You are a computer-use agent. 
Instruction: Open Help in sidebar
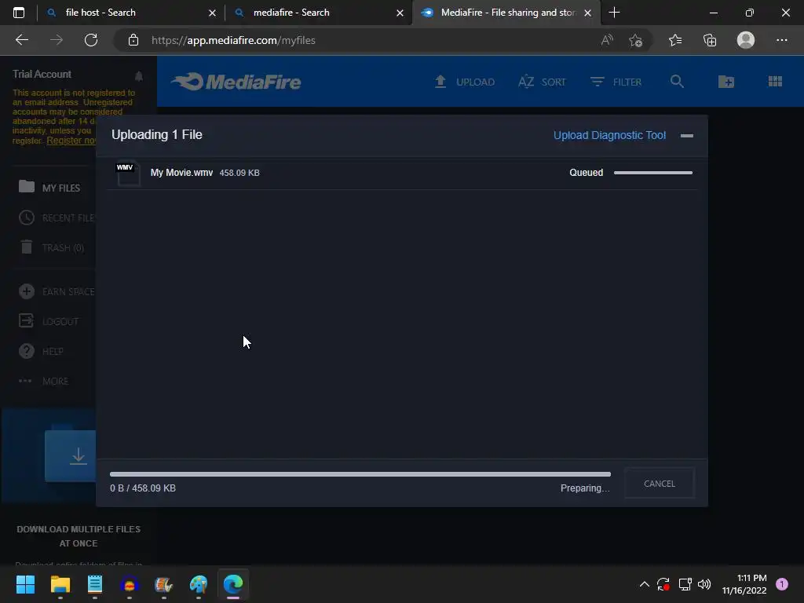[41, 351]
